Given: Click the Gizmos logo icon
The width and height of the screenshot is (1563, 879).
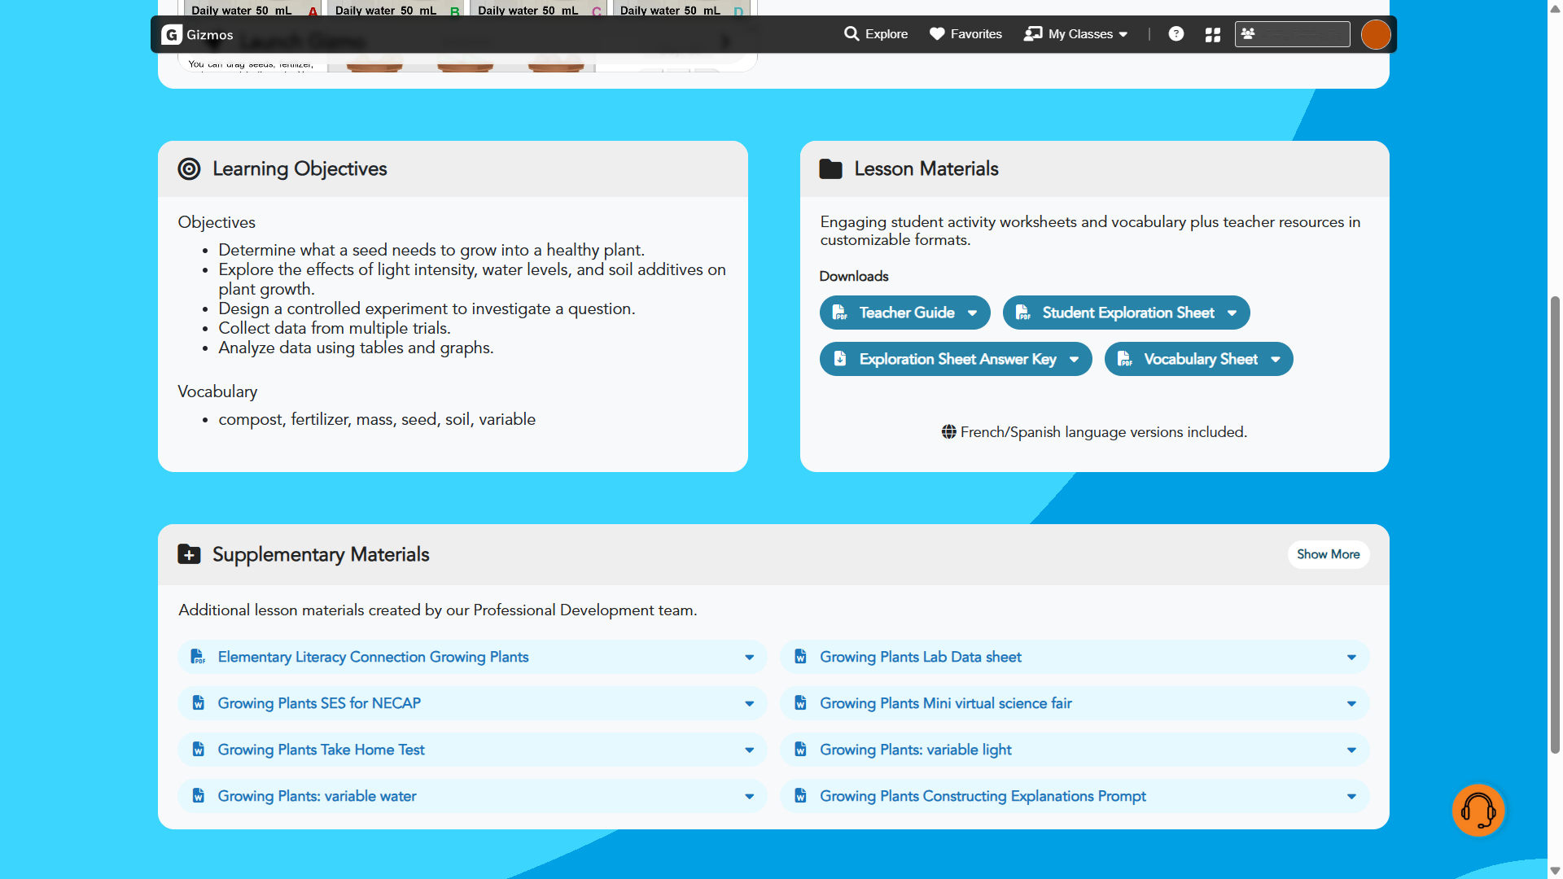Looking at the screenshot, I should (x=171, y=34).
